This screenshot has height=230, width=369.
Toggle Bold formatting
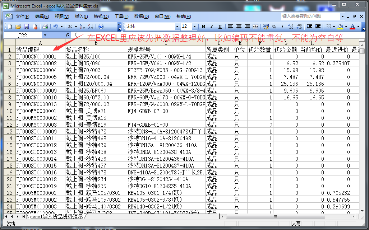coord(203,27)
